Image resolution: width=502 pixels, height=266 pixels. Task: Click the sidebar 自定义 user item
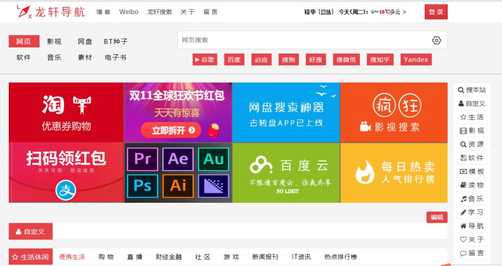tap(472, 104)
